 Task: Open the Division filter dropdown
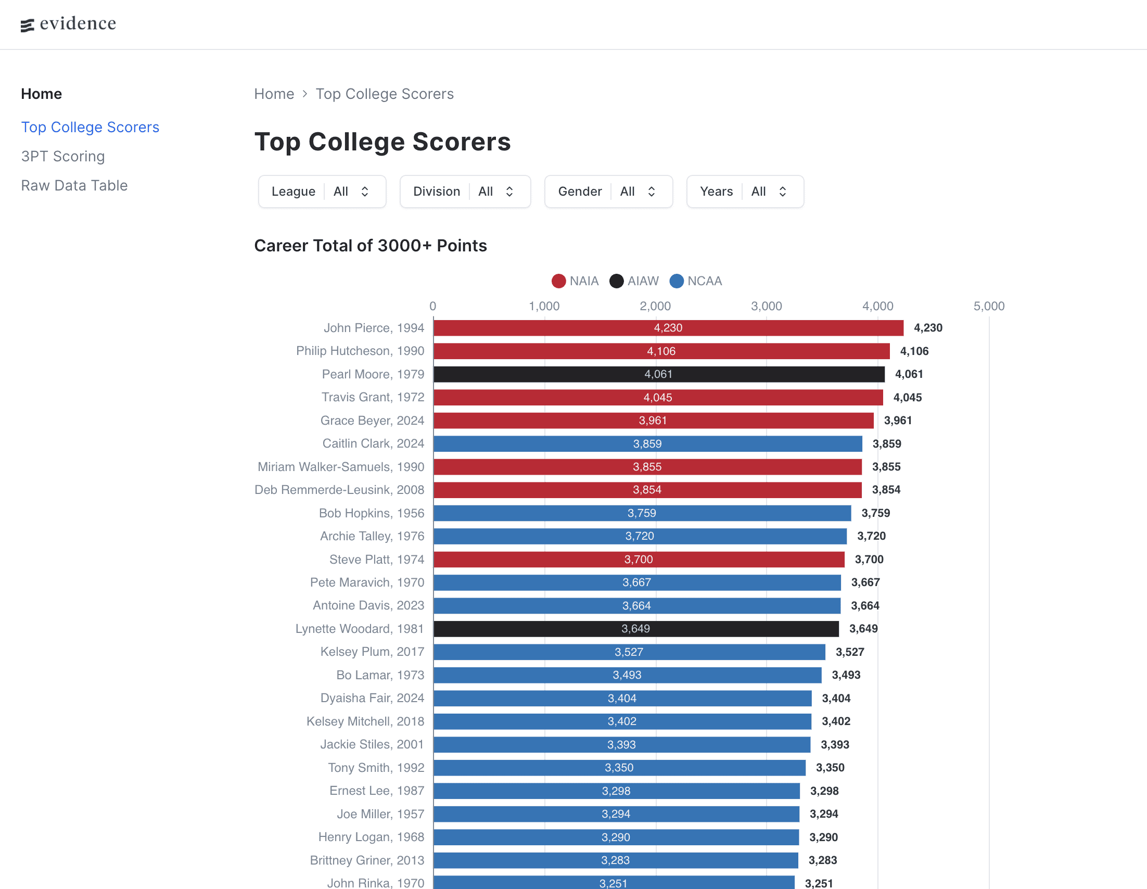[465, 192]
